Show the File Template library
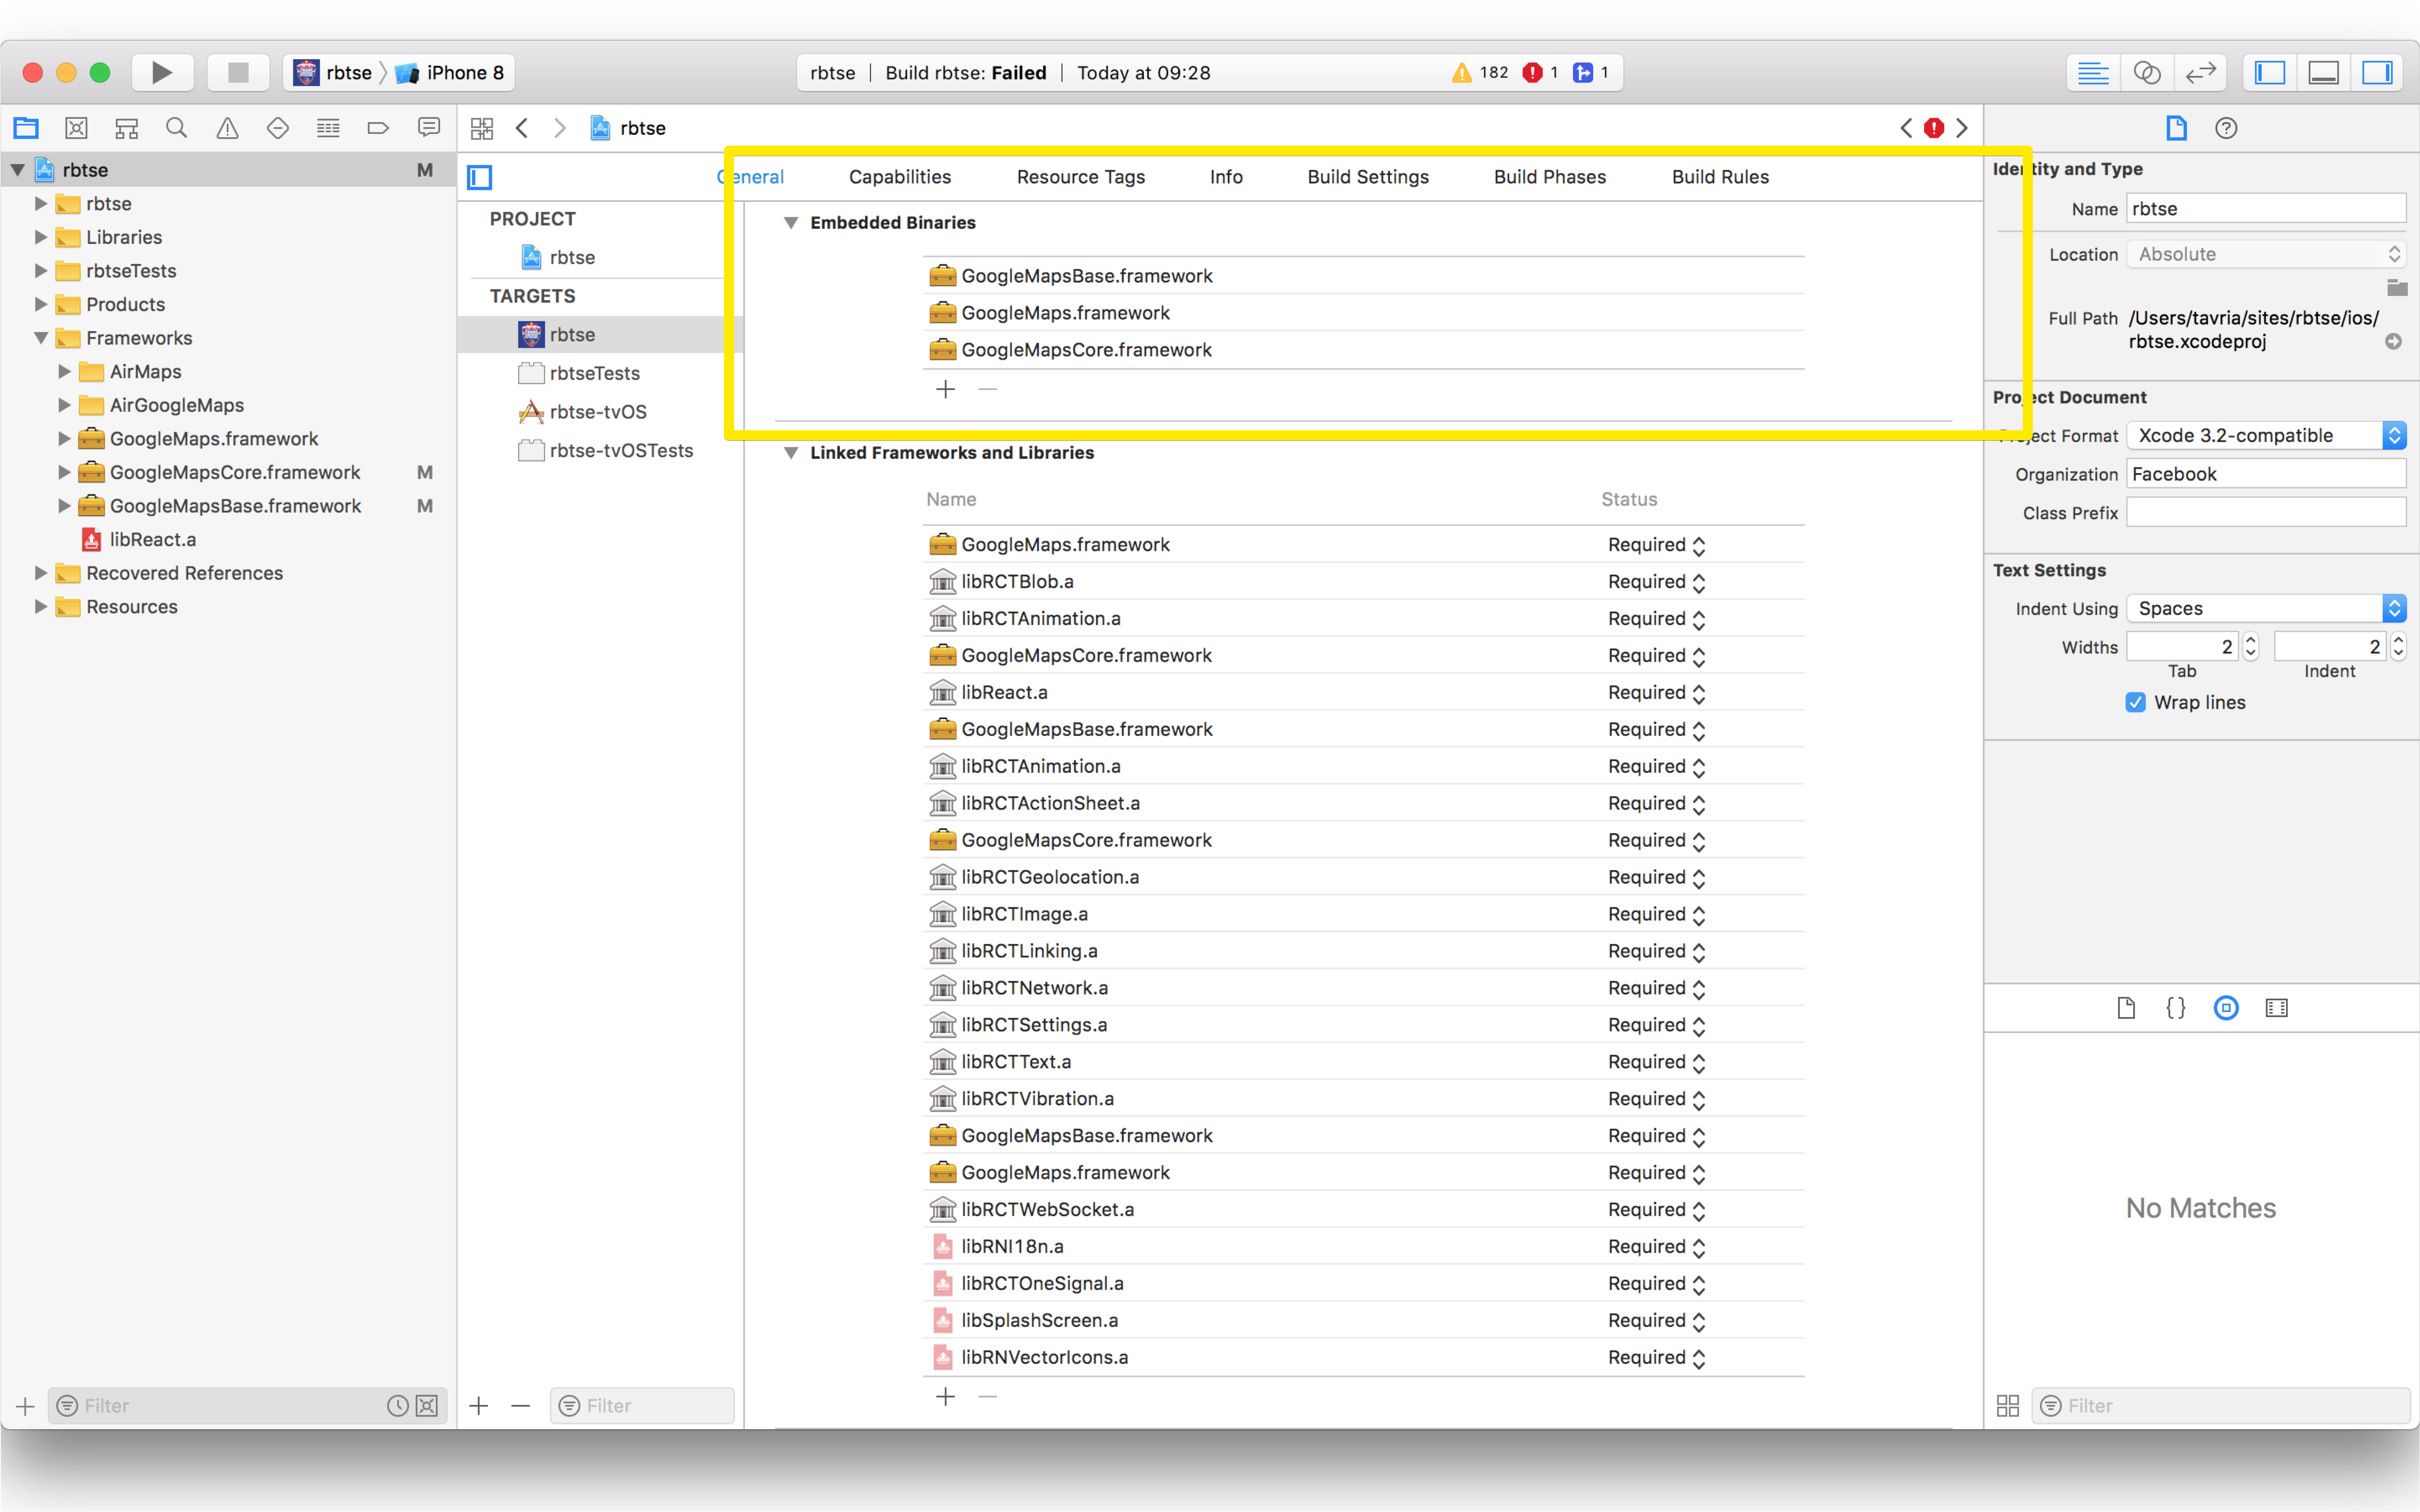Viewport: 2420px width, 1512px height. (x=2126, y=1008)
